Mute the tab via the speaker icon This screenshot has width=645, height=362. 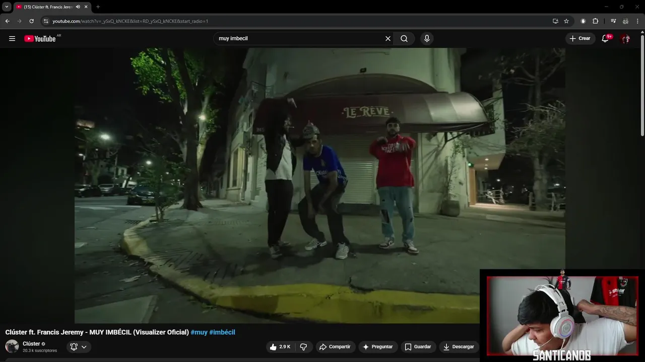click(x=78, y=7)
